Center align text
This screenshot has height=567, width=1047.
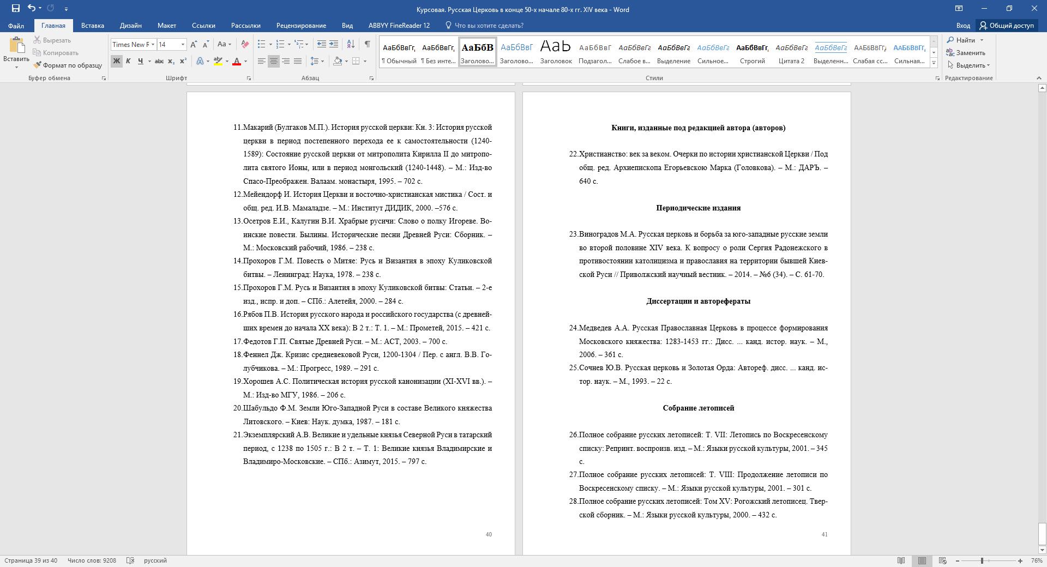(x=274, y=61)
